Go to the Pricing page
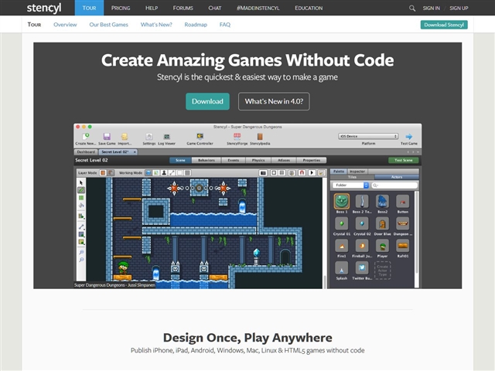This screenshot has width=495, height=371. coord(121,8)
